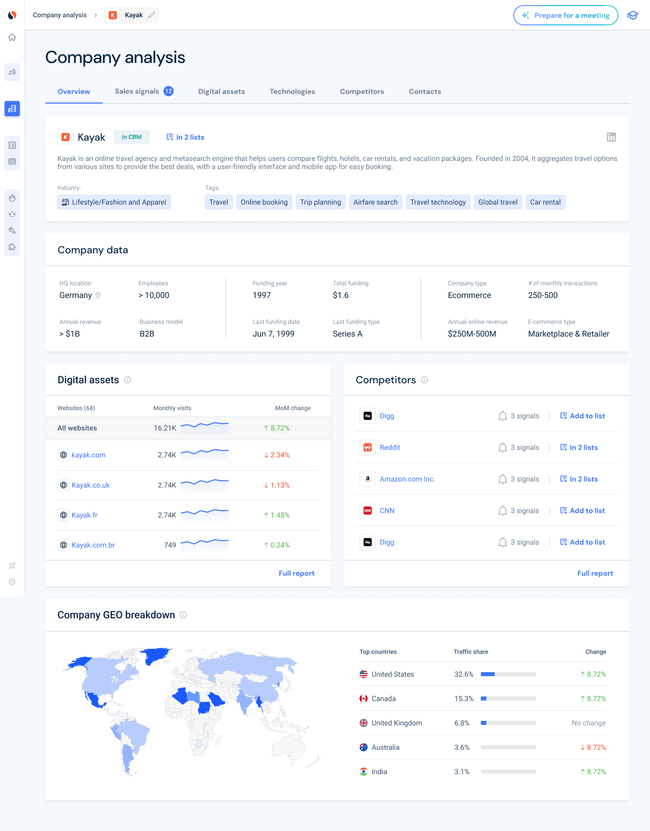The width and height of the screenshot is (650, 831).
Task: Click the globe icon next to Kayak.fr
Action: [x=63, y=515]
